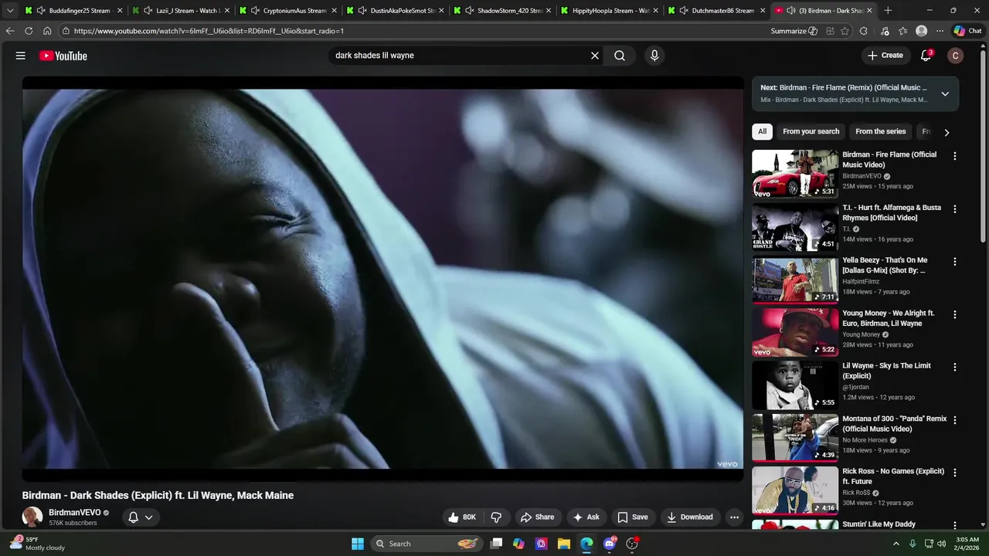Open Edge settings and more ellipsis

[940, 31]
